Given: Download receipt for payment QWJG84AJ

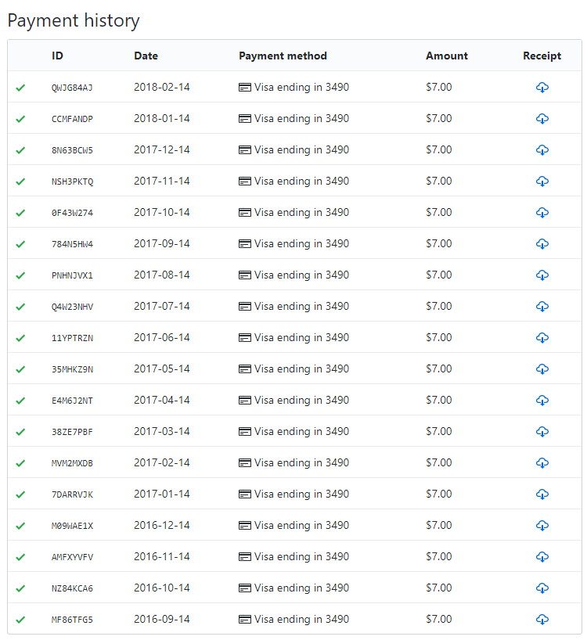Looking at the screenshot, I should tap(542, 87).
